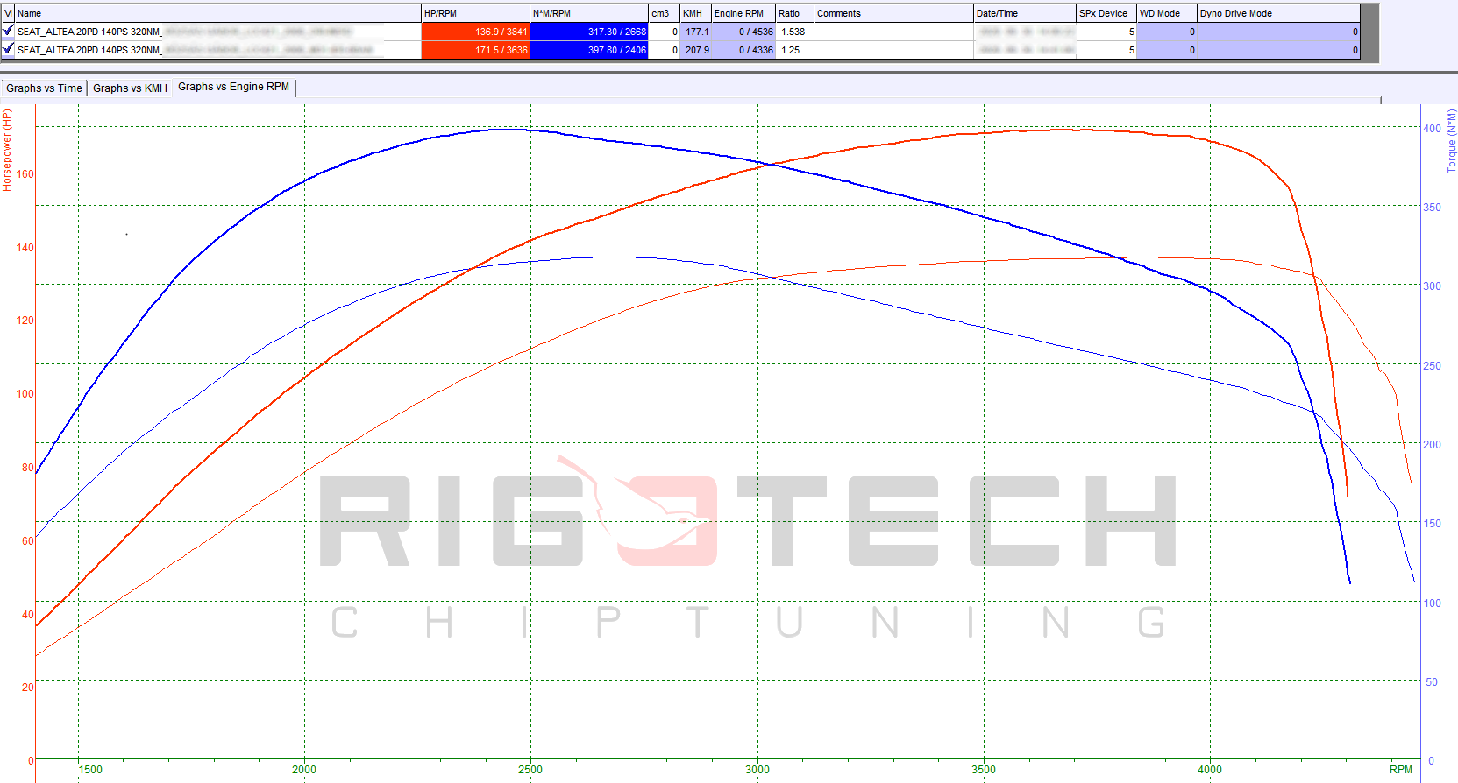The image size is (1458, 783).
Task: Click Engine RPM value 0 / 4336
Action: click(743, 50)
